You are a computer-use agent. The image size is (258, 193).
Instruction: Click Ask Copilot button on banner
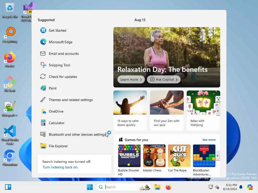point(164,79)
